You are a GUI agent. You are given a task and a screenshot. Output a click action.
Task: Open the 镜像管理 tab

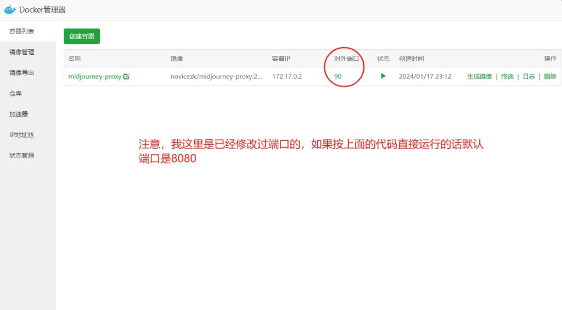28,52
